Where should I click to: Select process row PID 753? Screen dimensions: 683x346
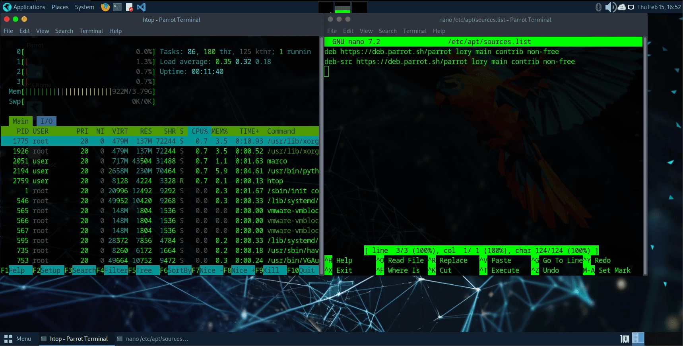[160, 260]
